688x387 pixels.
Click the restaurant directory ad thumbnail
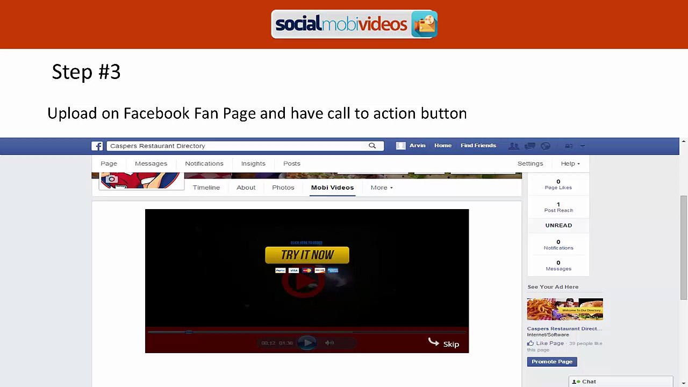coord(565,310)
